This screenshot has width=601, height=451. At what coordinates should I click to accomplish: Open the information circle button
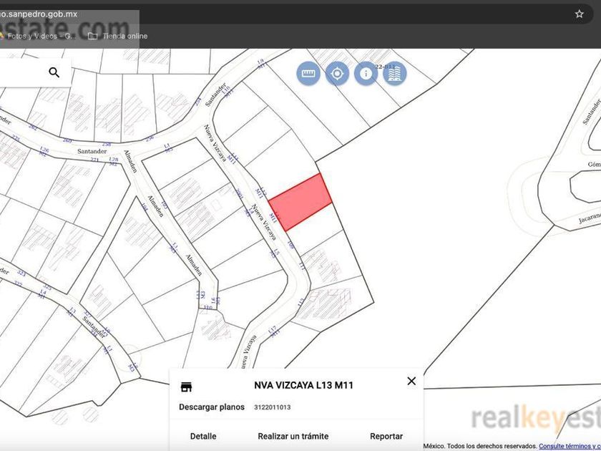tap(366, 73)
